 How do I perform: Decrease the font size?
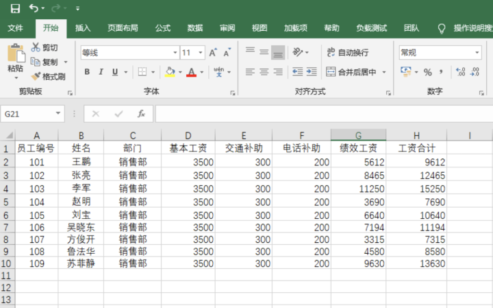coord(227,53)
